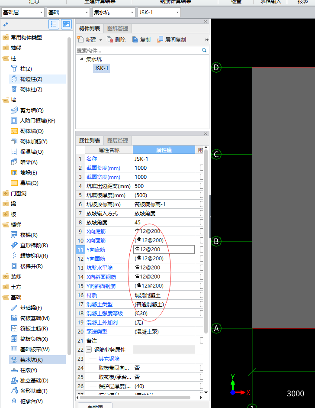Image resolution: width=315 pixels, height=408 pixels.
Task: Switch to 属性列表 tab
Action: coord(90,140)
